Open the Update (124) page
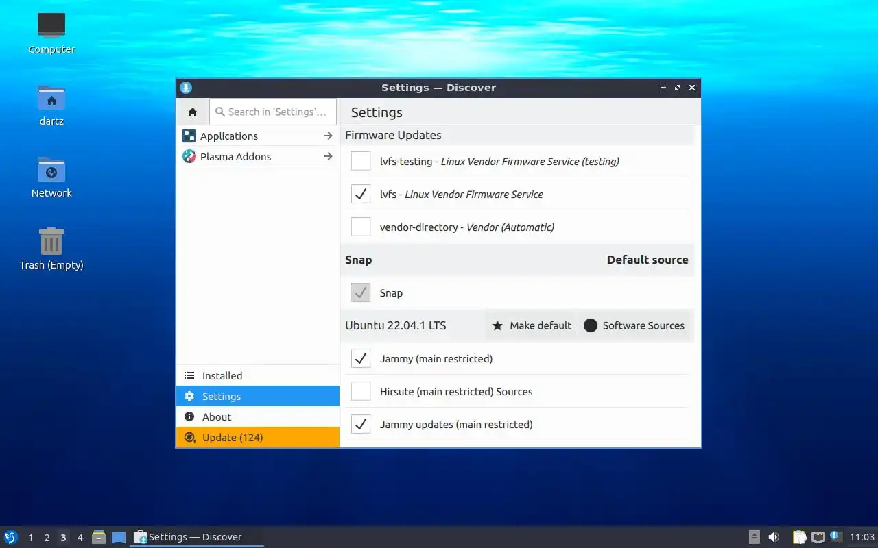Screen dimensions: 878x548 tap(258, 437)
